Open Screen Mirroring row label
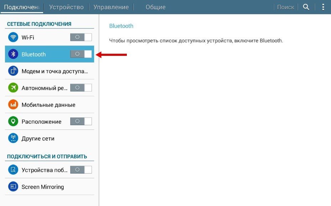The width and height of the screenshot is (331, 206). [x=43, y=187]
